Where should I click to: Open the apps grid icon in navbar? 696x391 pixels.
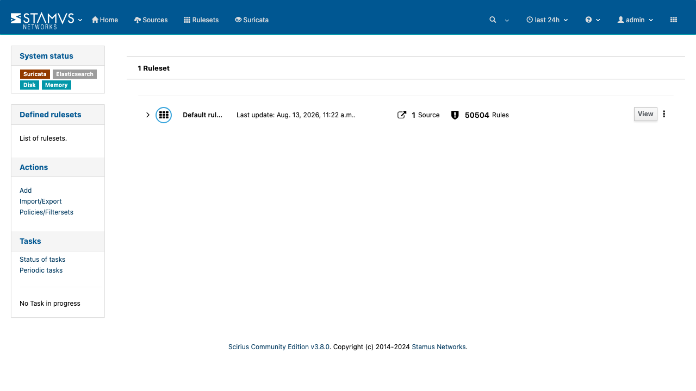674,20
